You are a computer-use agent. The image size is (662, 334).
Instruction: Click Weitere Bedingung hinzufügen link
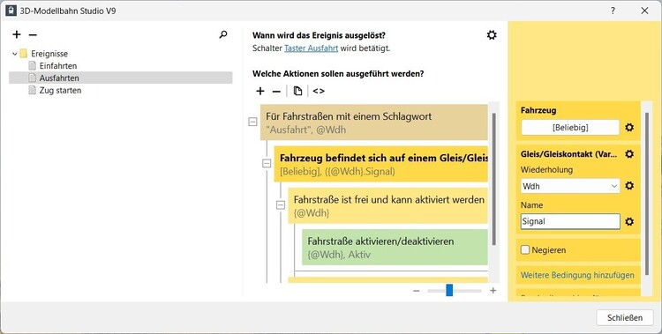tap(577, 275)
